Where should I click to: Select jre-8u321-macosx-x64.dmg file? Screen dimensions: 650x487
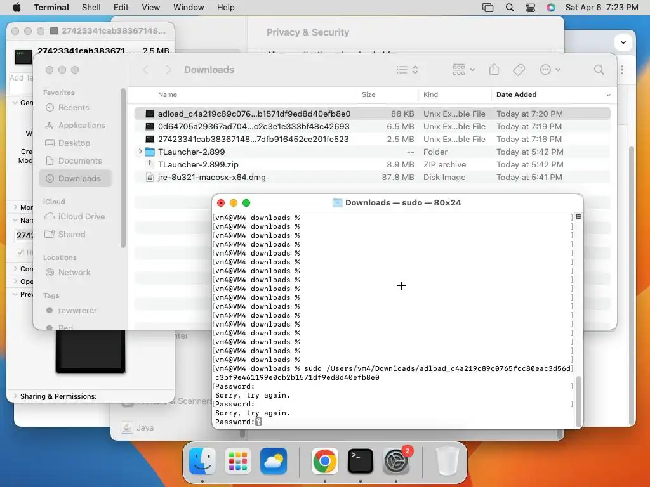click(372, 178)
